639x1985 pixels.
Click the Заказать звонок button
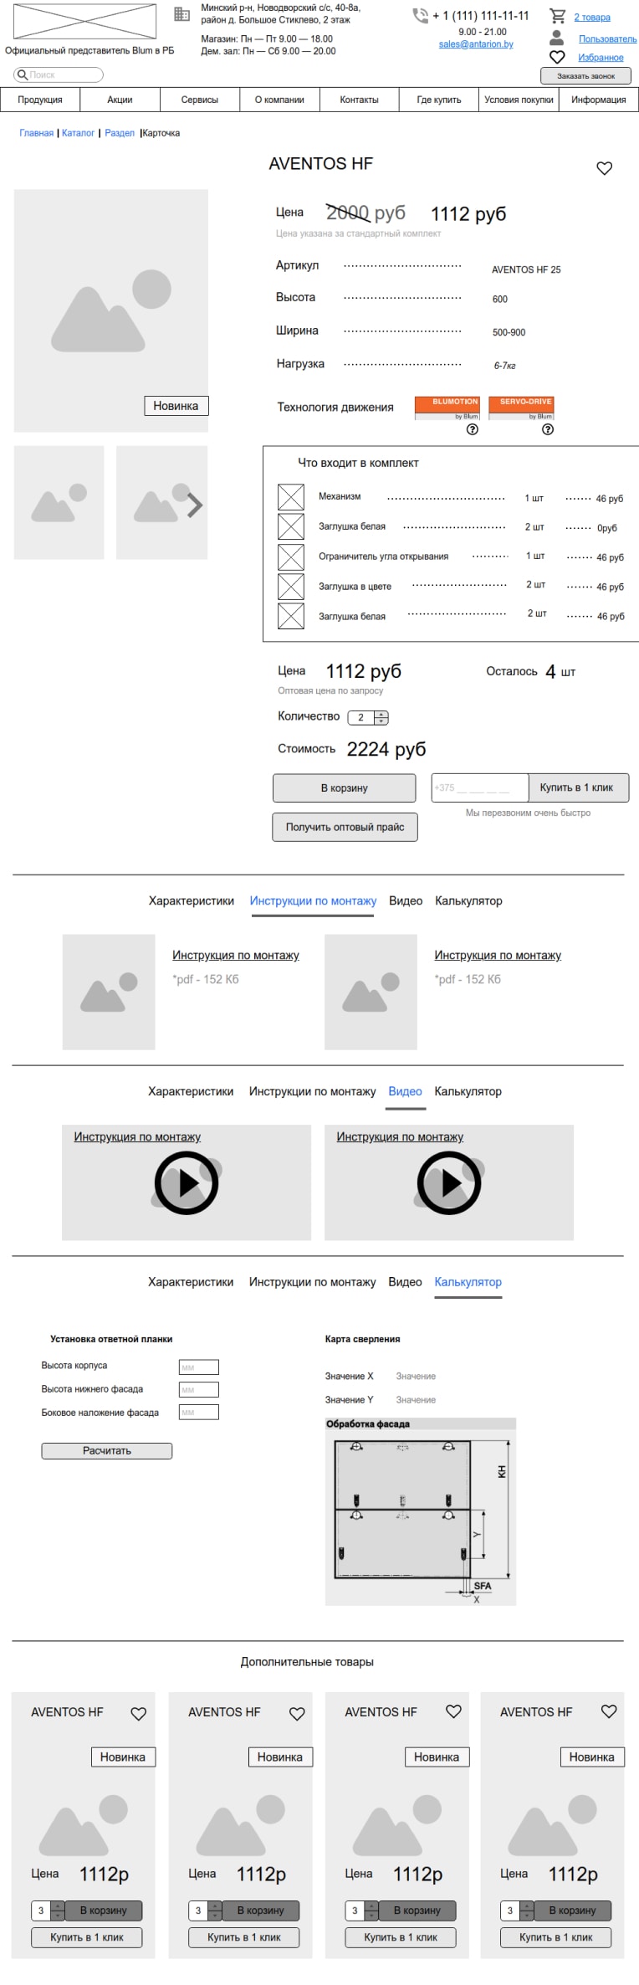(585, 76)
